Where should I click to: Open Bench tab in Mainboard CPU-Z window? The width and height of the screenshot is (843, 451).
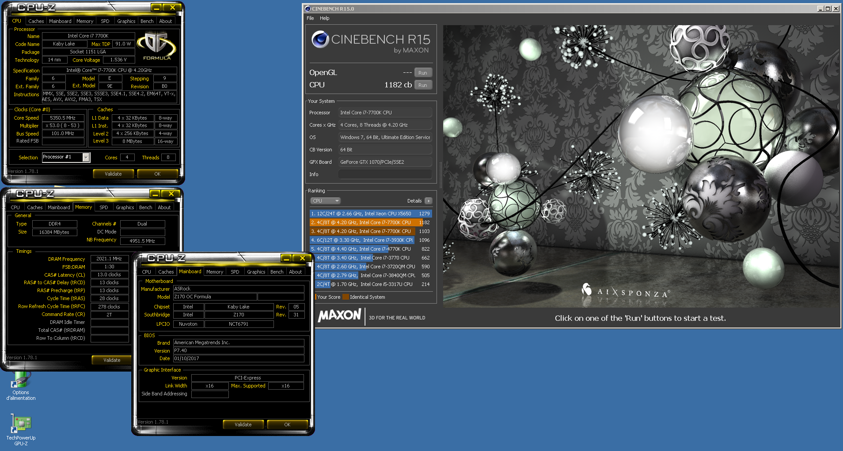click(277, 272)
